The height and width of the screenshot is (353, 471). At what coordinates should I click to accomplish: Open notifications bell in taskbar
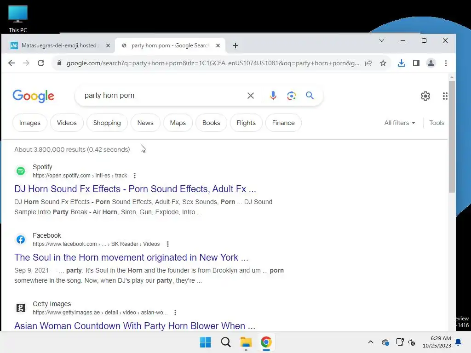(x=459, y=342)
